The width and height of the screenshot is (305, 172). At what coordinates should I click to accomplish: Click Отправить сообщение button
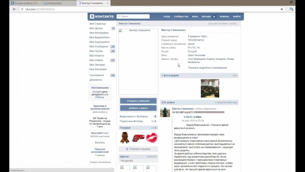(x=138, y=101)
